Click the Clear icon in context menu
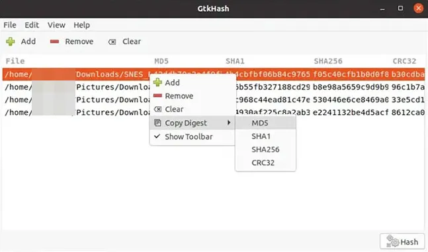Image resolution: width=428 pixels, height=252 pixels. click(157, 109)
